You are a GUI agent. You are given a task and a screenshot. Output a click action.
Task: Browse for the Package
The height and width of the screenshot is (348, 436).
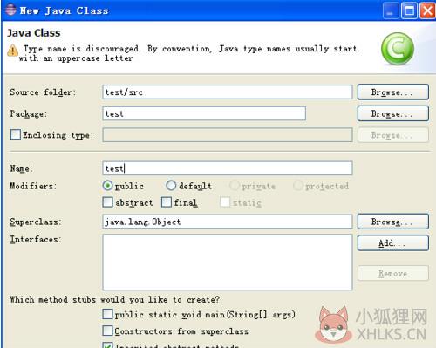click(393, 113)
